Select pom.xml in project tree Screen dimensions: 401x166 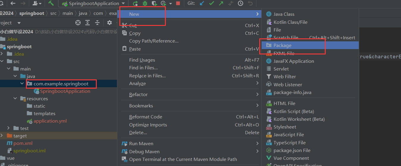(x=23, y=143)
